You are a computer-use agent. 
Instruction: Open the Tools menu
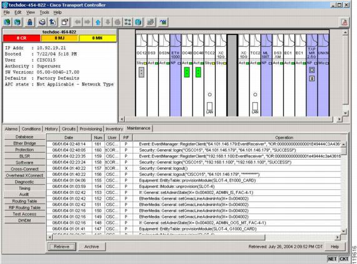click(x=44, y=12)
